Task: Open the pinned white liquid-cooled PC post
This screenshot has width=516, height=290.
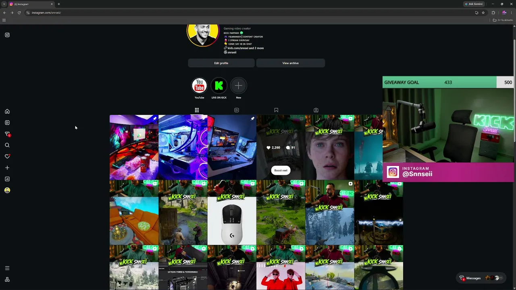Action: pos(183,147)
